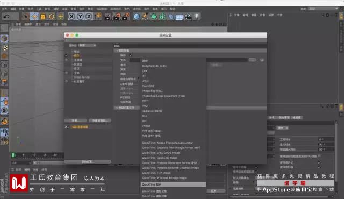Add a Camera object
Viewport: 344px width, 199px height.
(188, 17)
